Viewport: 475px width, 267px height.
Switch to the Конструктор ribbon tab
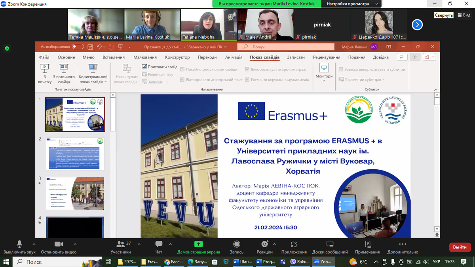coord(177,57)
